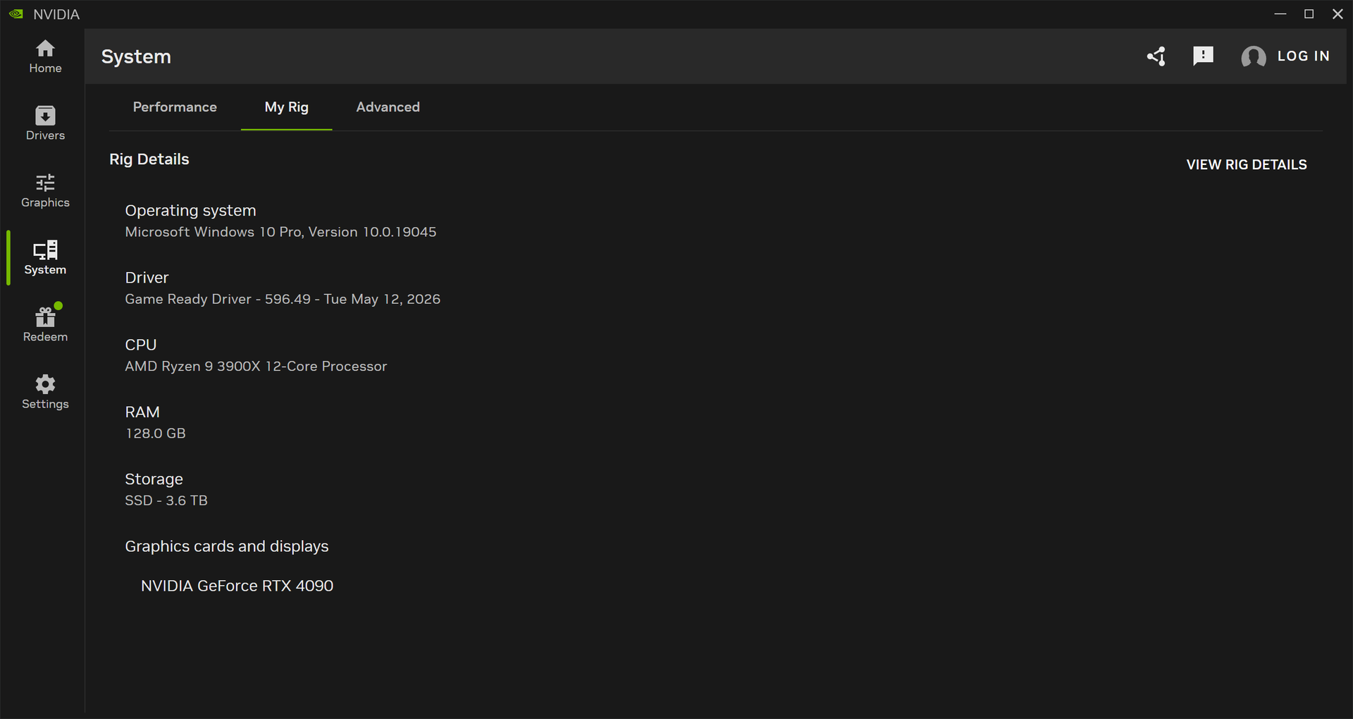Click VIEW RIG DETAILS

[1246, 164]
